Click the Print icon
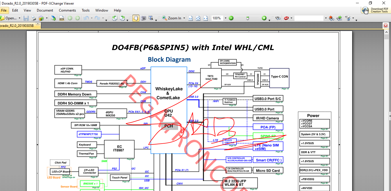 (34, 18)
